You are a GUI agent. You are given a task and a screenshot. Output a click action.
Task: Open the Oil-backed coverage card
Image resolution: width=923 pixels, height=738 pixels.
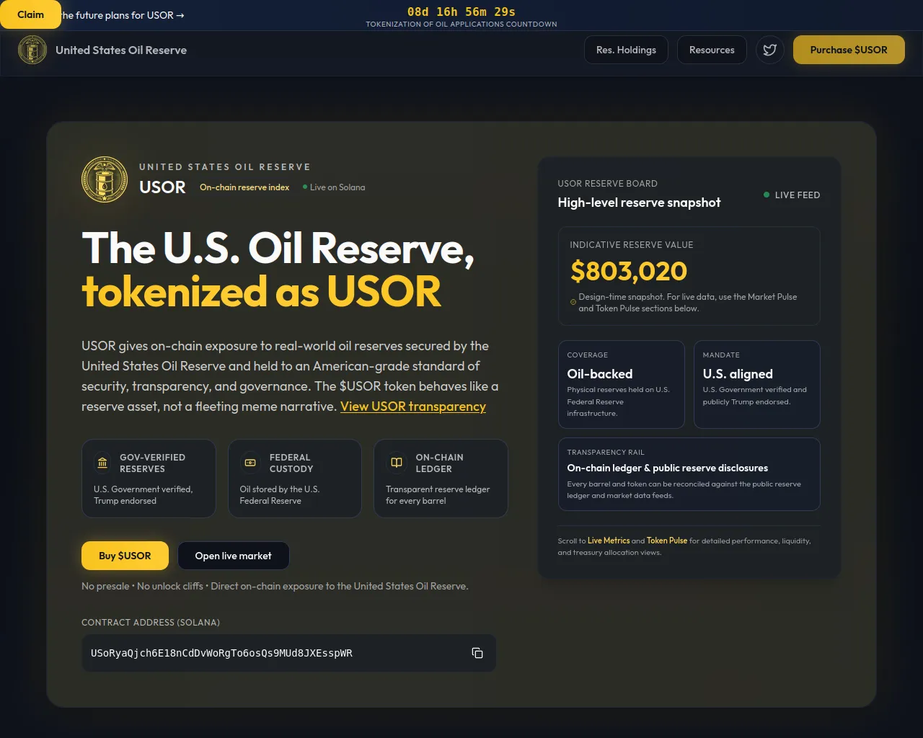622,384
